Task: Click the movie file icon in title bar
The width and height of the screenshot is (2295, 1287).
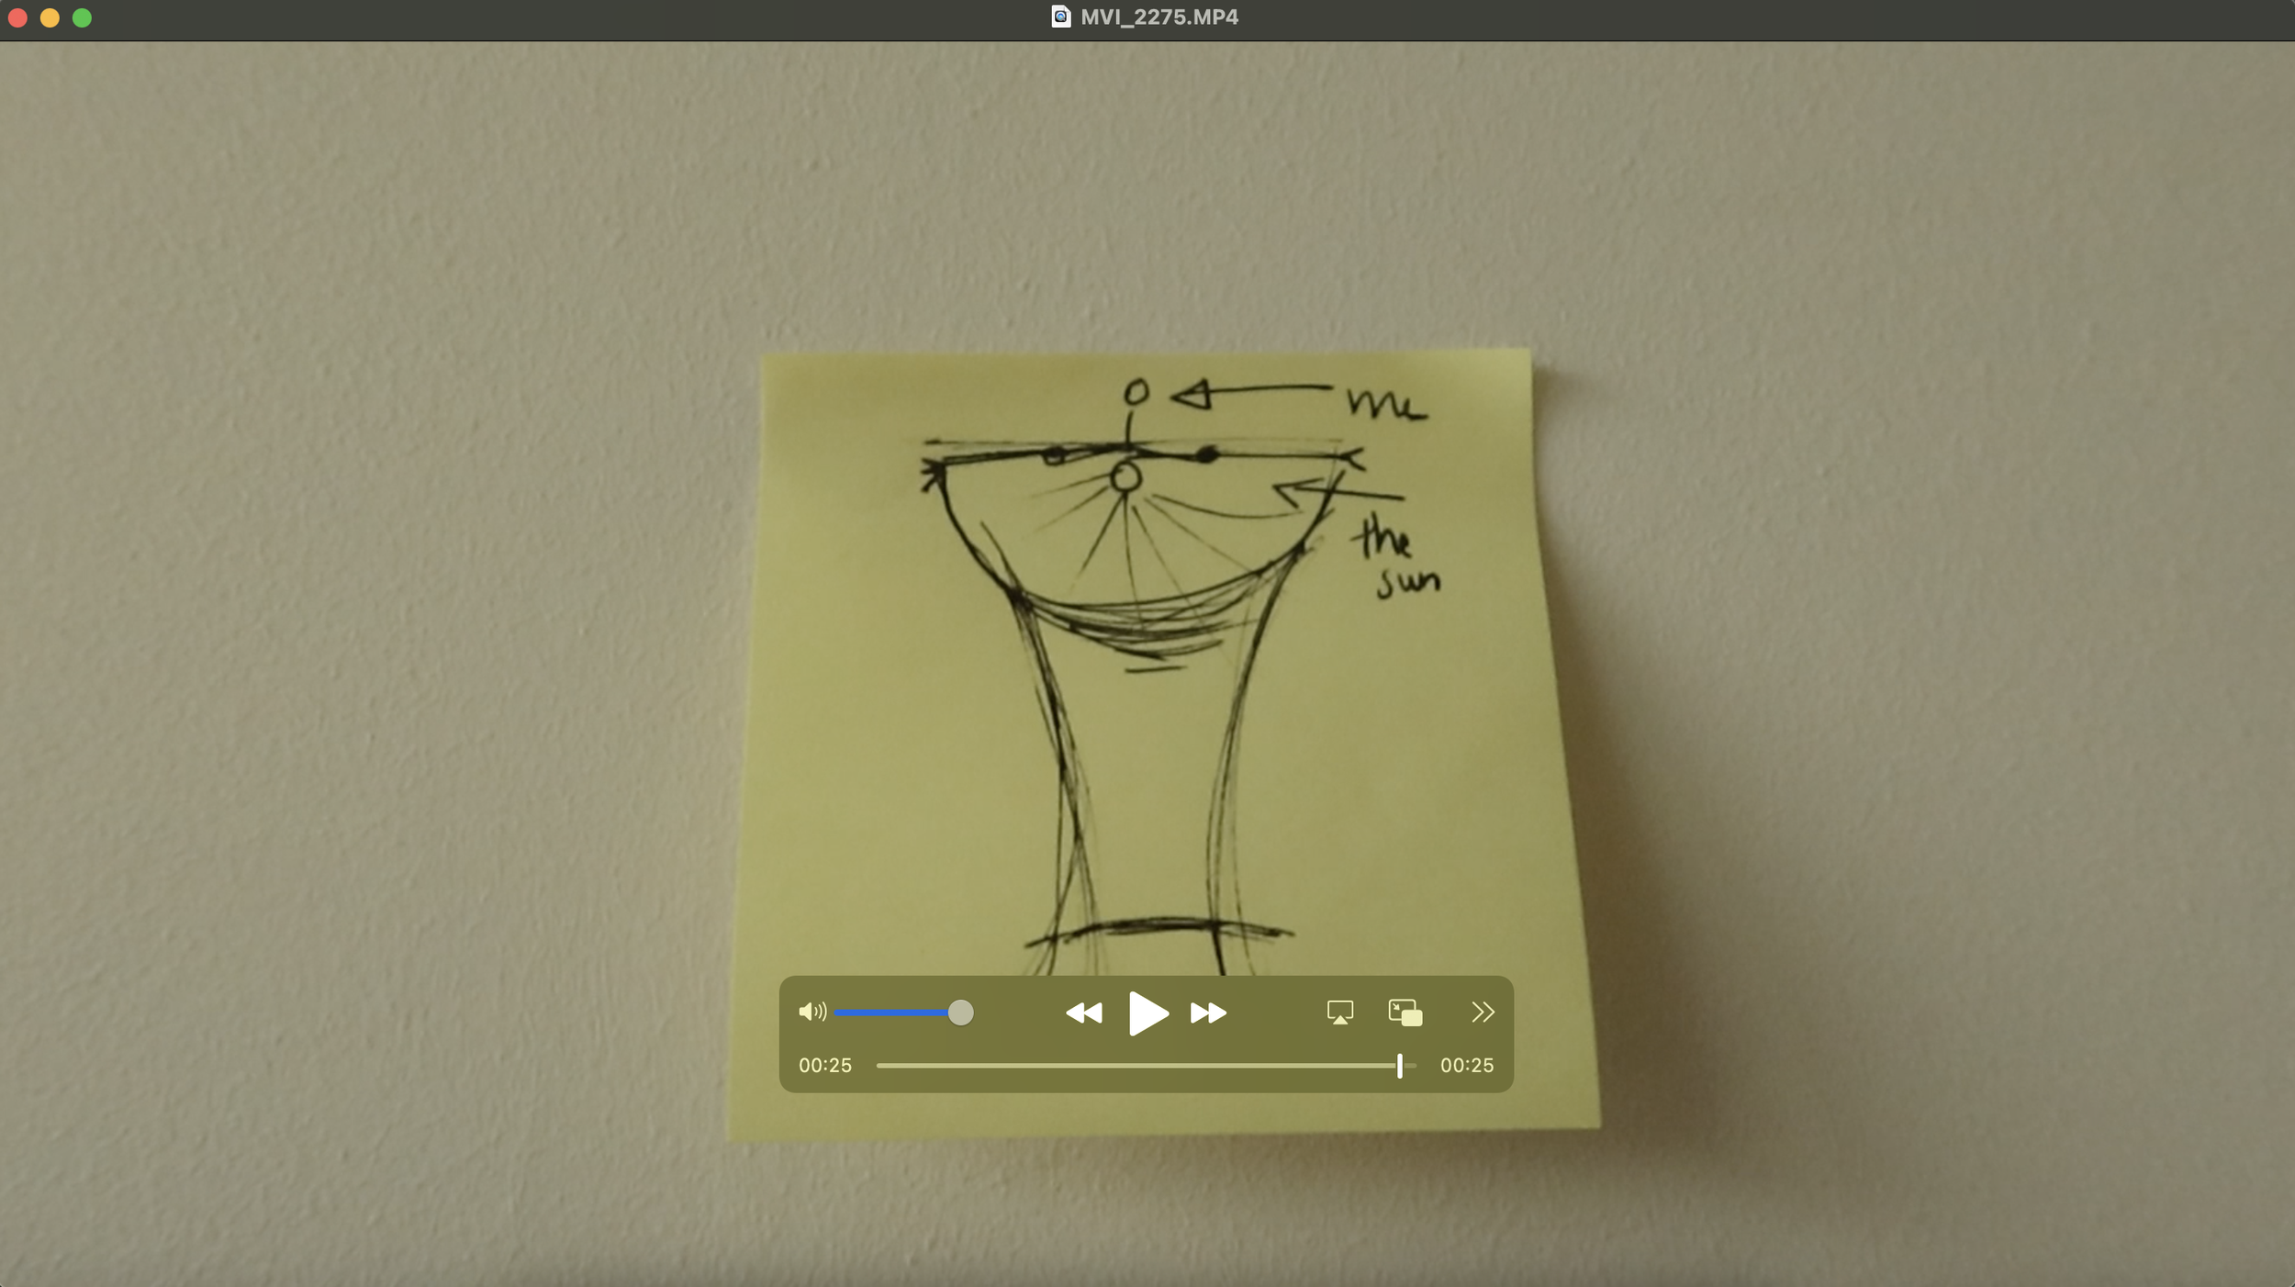Action: point(1060,17)
